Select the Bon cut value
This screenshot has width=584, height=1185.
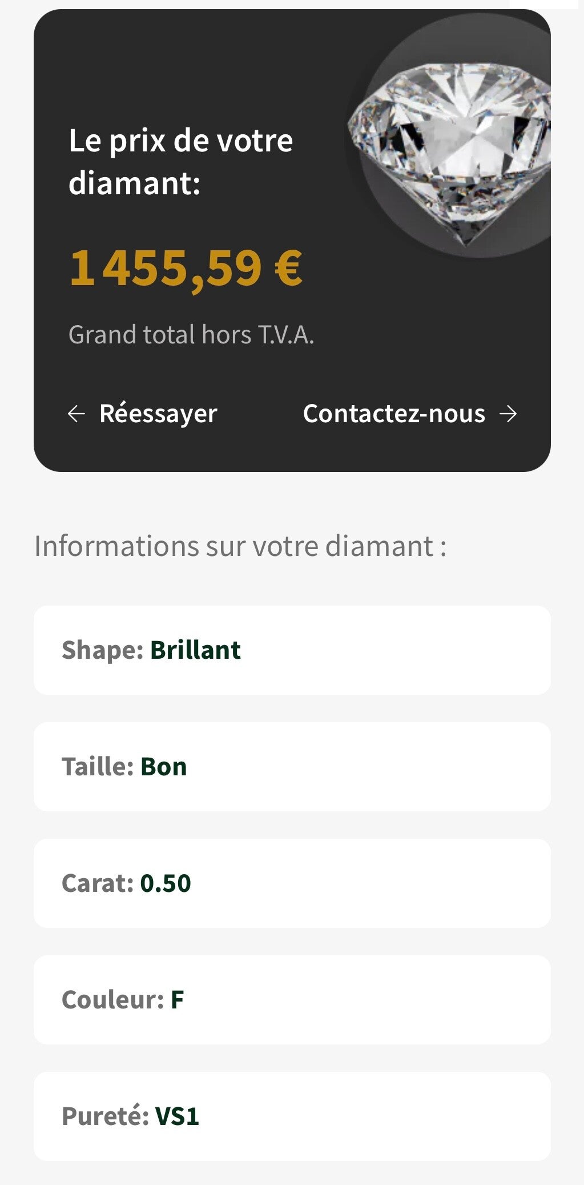tap(164, 767)
